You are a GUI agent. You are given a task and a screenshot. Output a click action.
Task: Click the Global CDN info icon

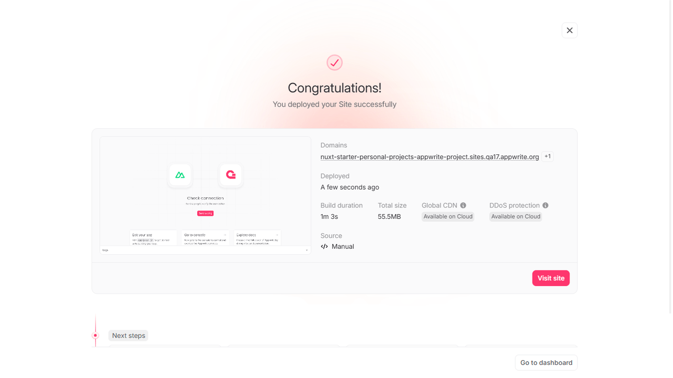[x=463, y=205]
